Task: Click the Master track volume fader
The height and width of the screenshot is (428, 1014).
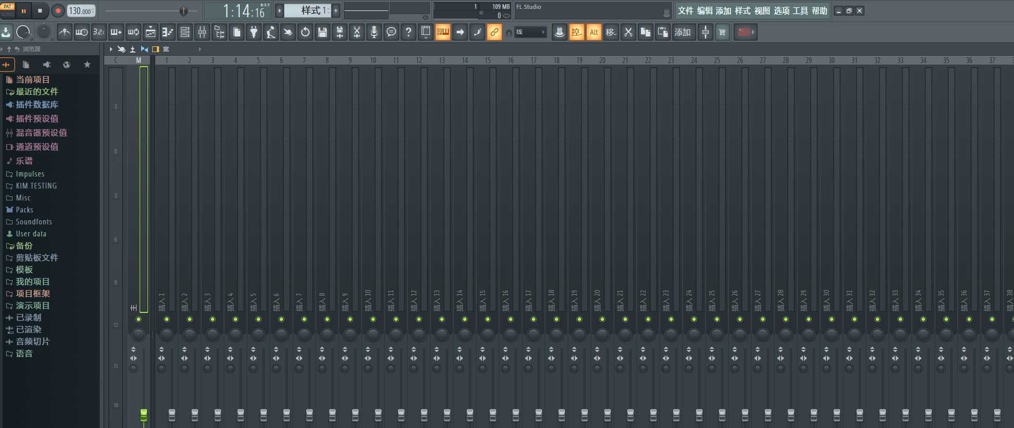Action: tap(144, 415)
